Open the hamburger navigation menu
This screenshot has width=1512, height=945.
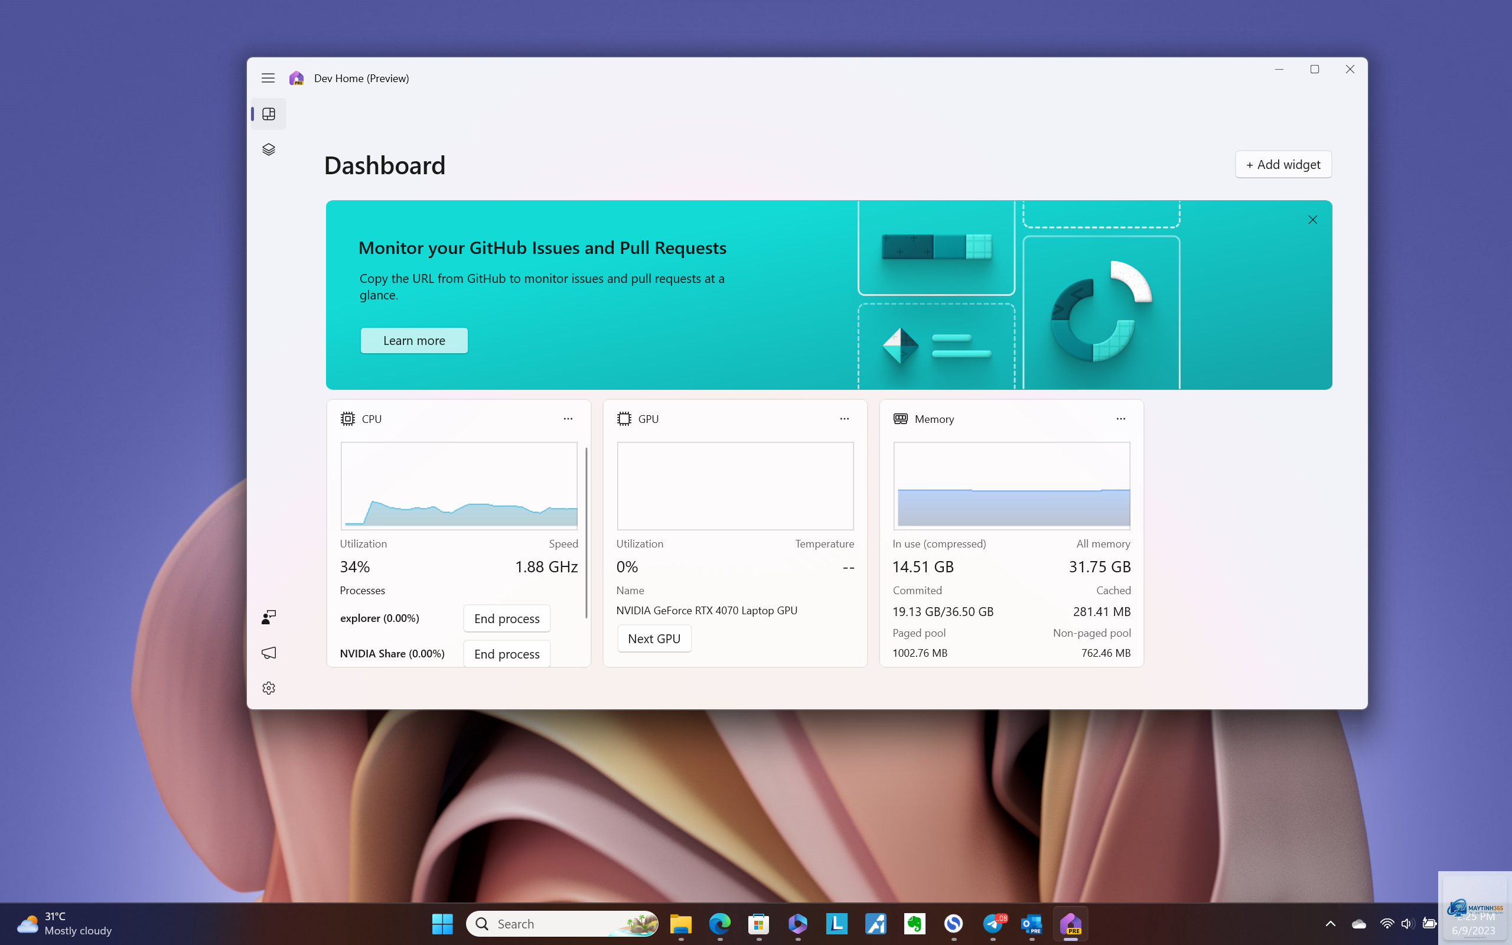268,78
